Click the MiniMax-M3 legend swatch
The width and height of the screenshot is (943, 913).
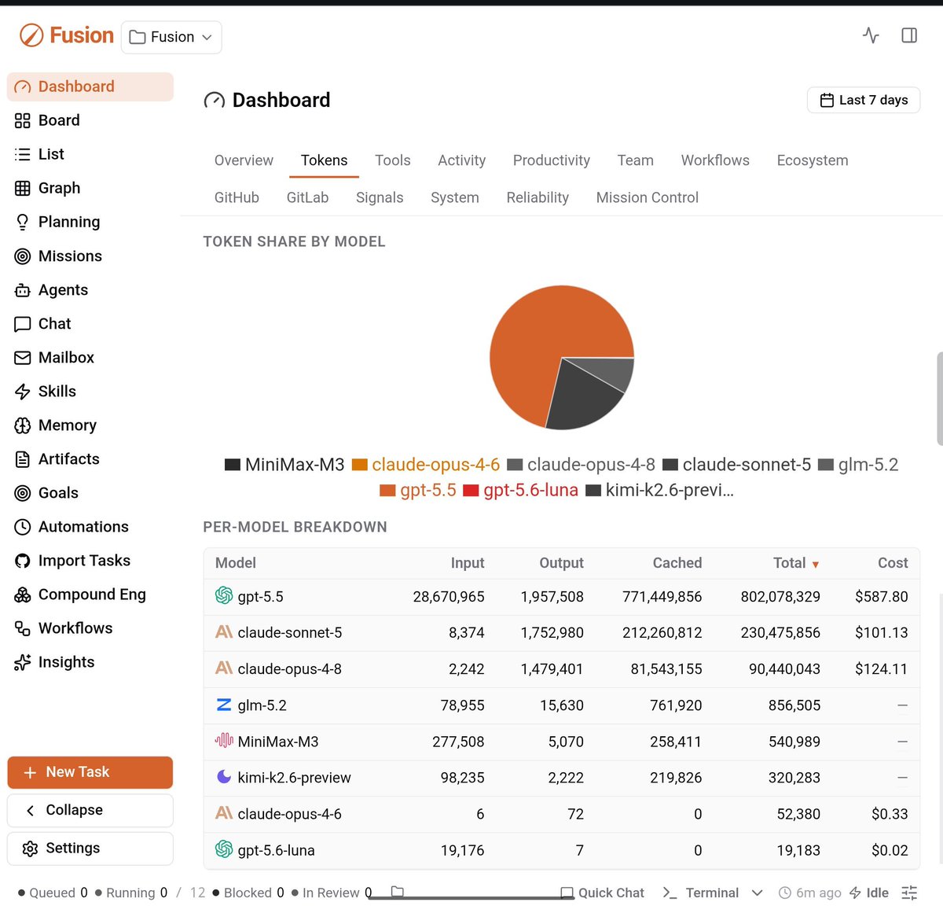click(233, 465)
